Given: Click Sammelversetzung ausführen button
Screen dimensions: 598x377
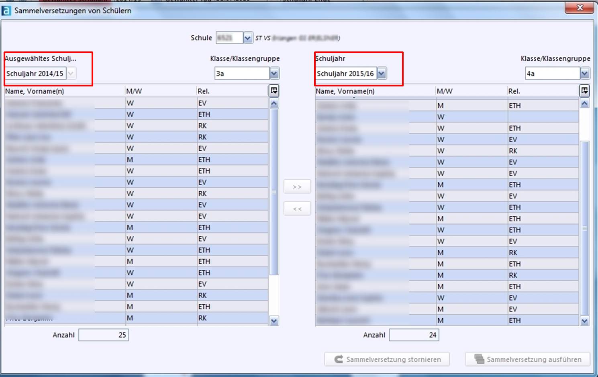Looking at the screenshot, I should [528, 359].
